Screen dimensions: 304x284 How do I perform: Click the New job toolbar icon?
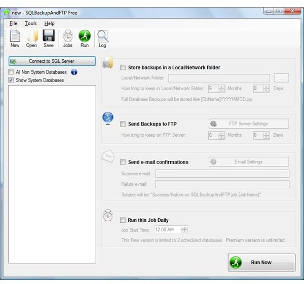(15, 38)
